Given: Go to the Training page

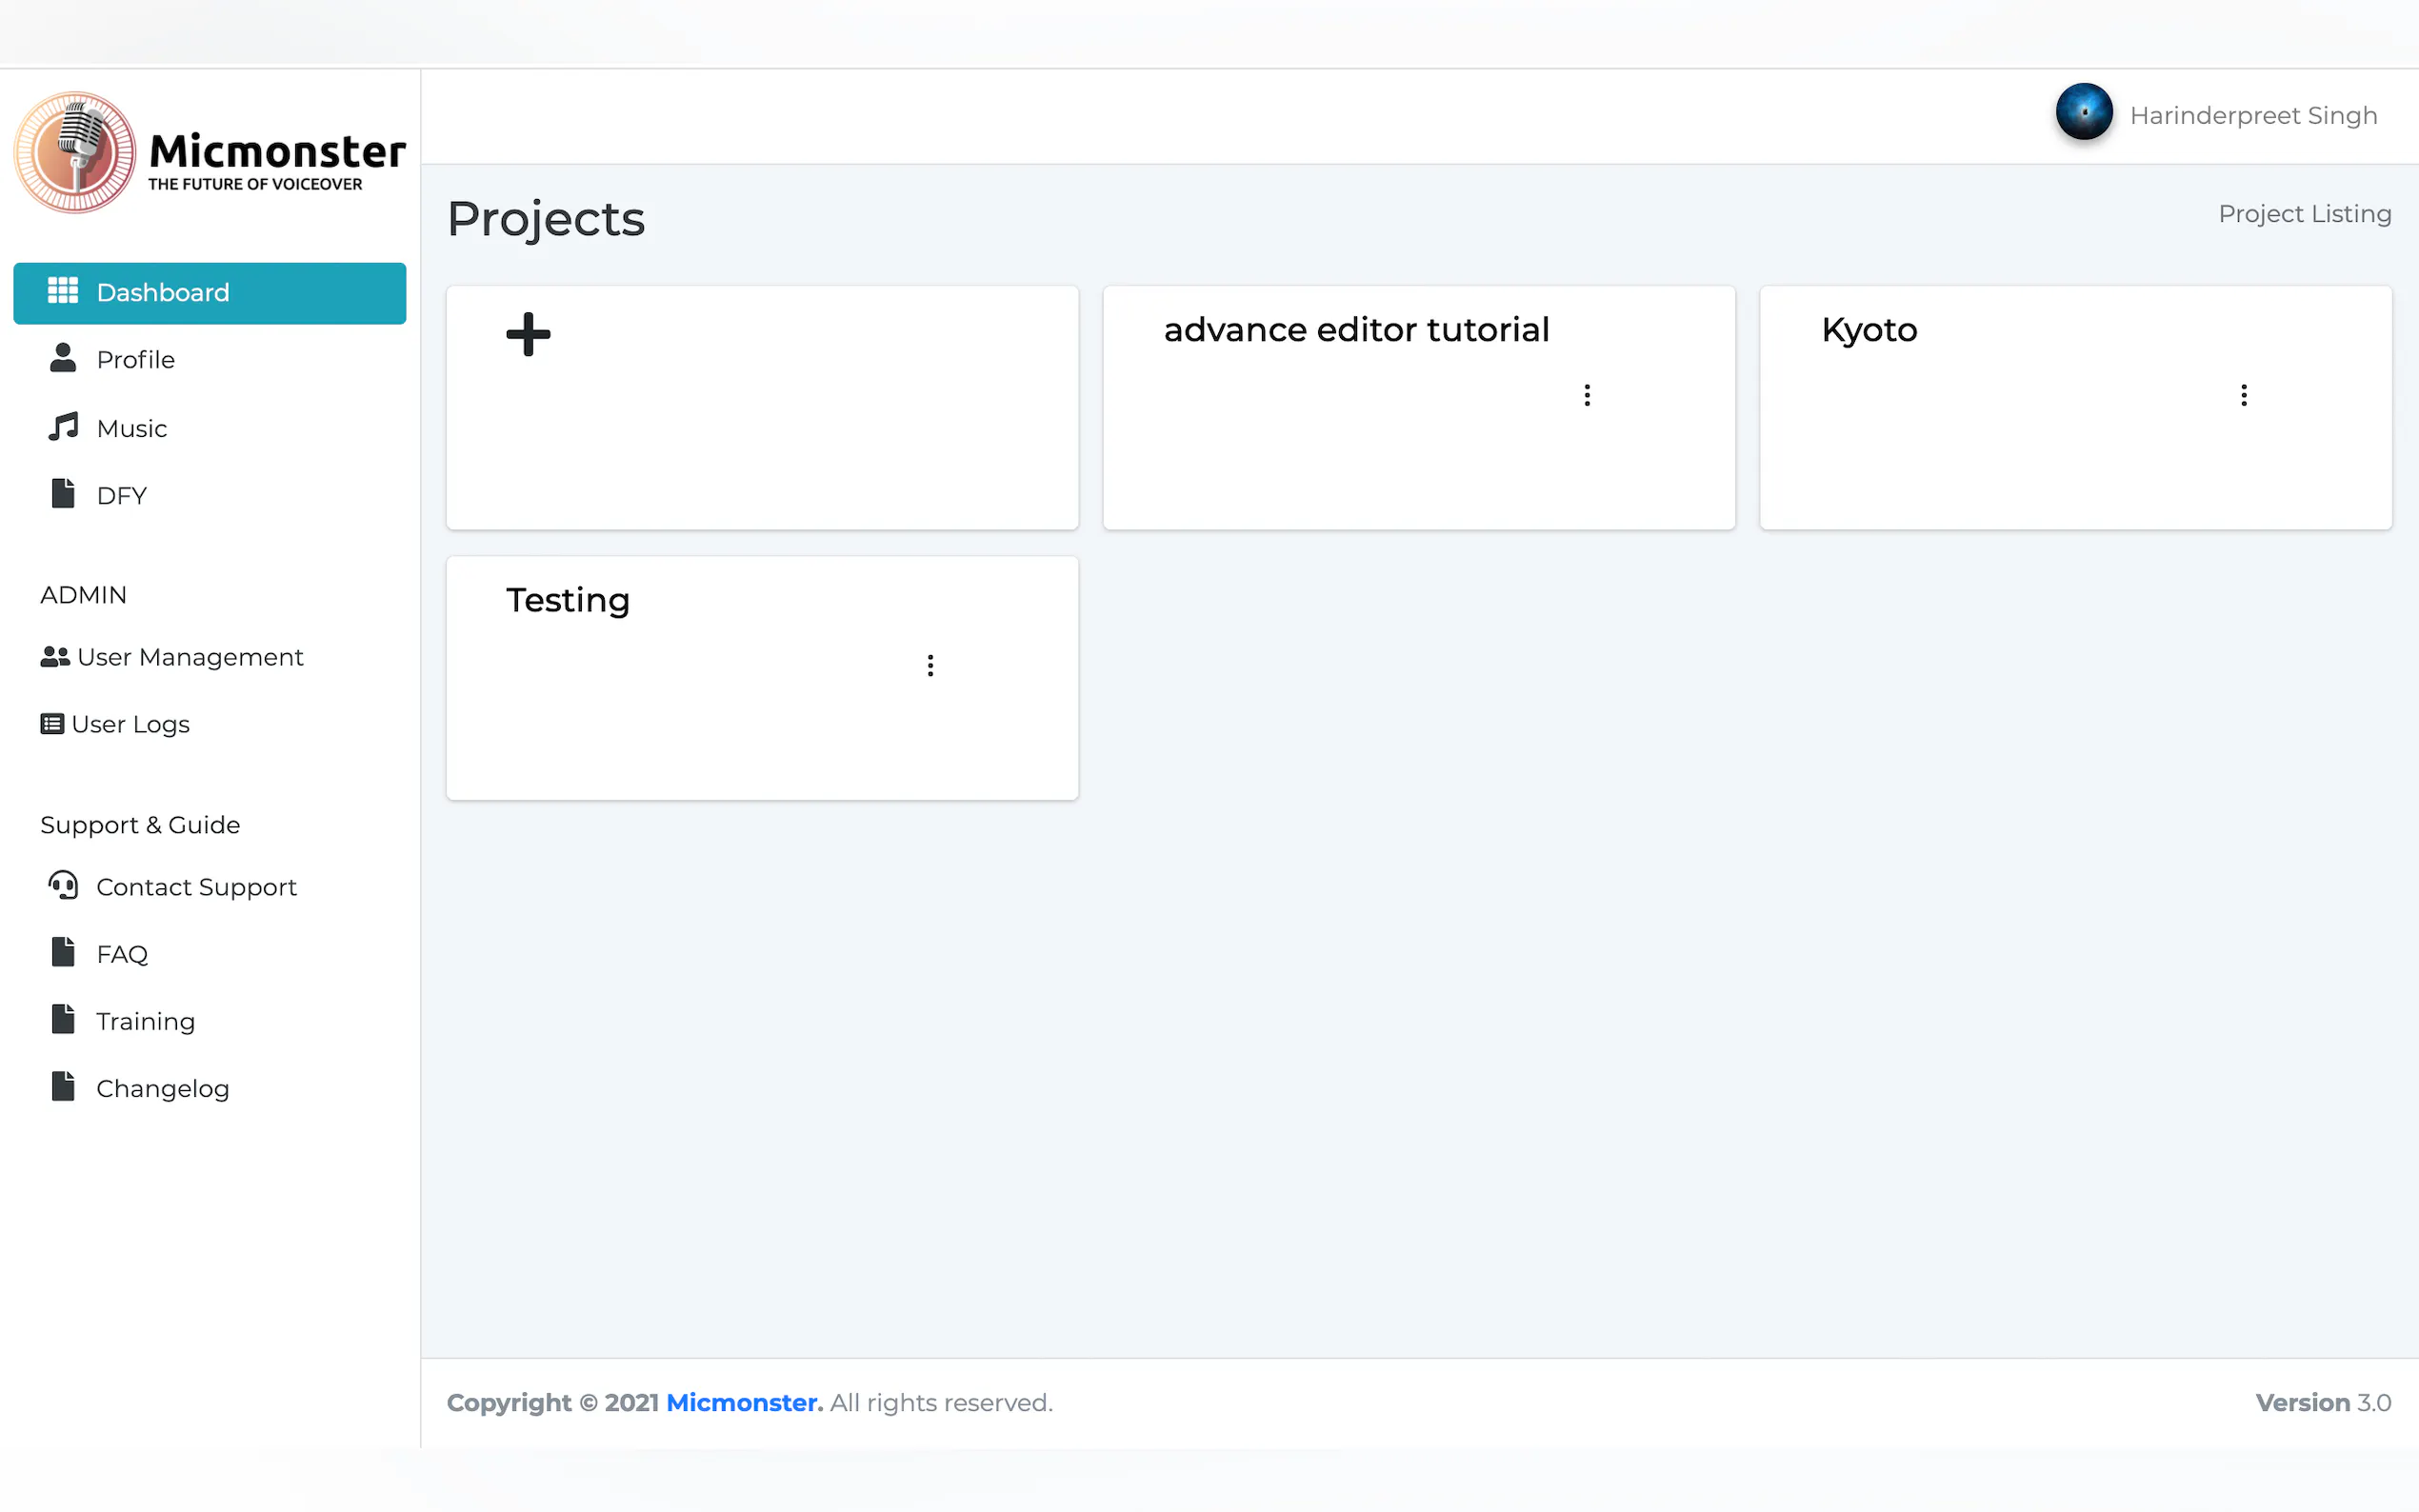Looking at the screenshot, I should click(145, 1021).
